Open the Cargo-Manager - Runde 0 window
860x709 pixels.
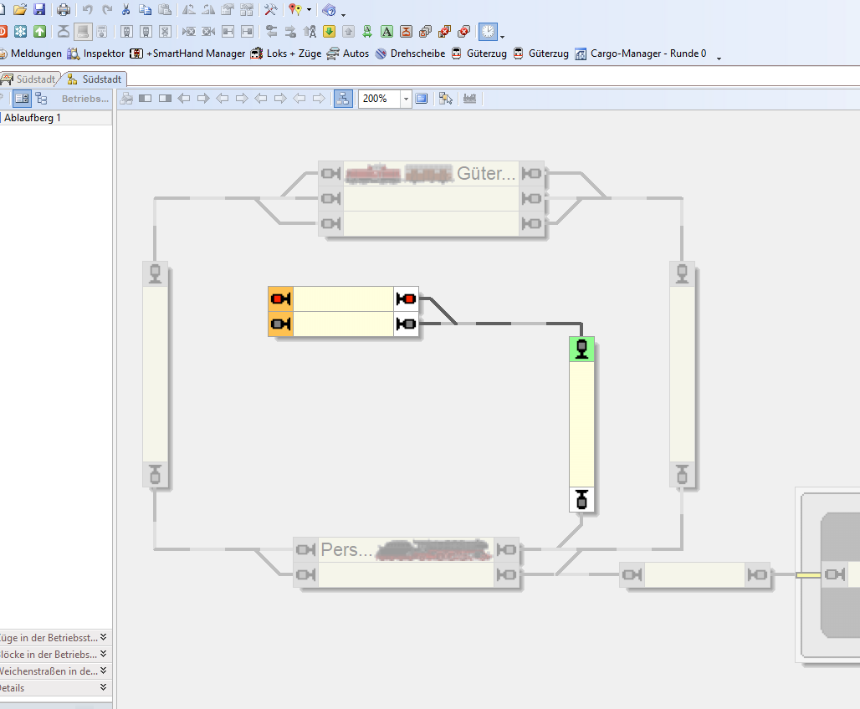click(640, 54)
